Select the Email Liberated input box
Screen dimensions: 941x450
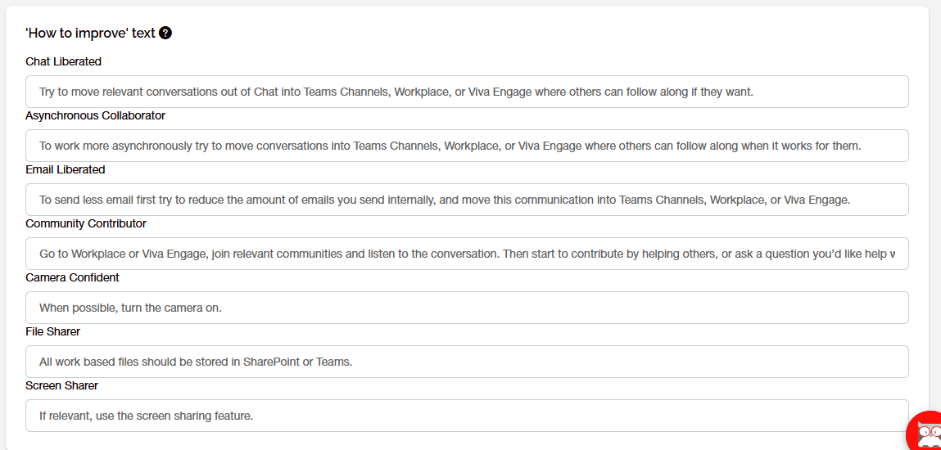point(467,200)
